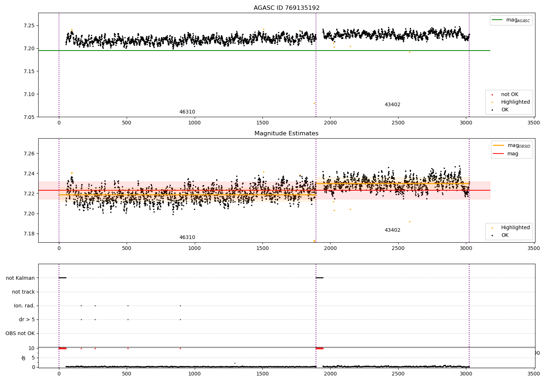Click the 7.24 tick on Magnitude Estimates plot
The image size is (546, 382).
[29, 174]
